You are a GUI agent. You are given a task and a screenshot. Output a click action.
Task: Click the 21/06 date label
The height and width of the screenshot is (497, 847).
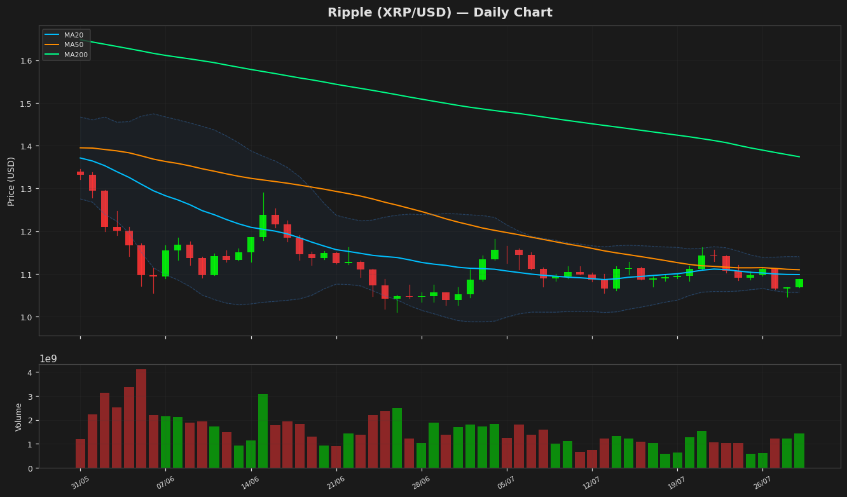point(336,483)
